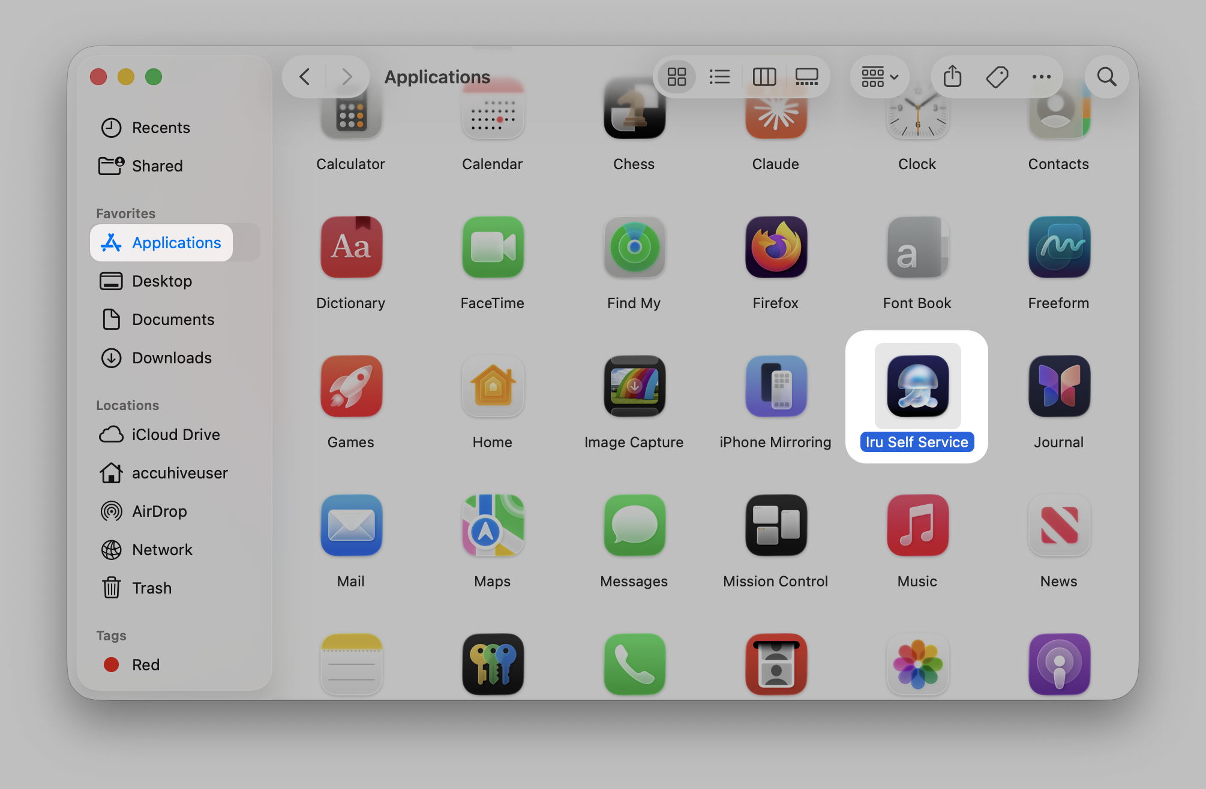Open the Journal app icon
Viewport: 1206px width, 789px height.
1059,386
